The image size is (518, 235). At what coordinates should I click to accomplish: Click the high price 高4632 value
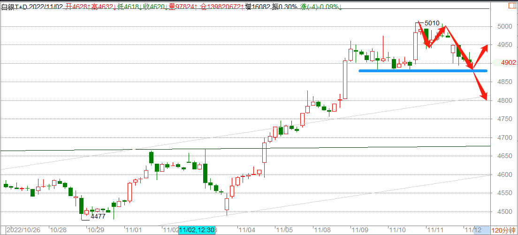coord(103,7)
